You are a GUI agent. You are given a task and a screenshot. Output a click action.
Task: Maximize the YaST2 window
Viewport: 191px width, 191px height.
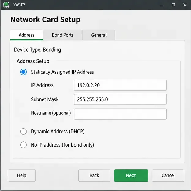[173, 5]
